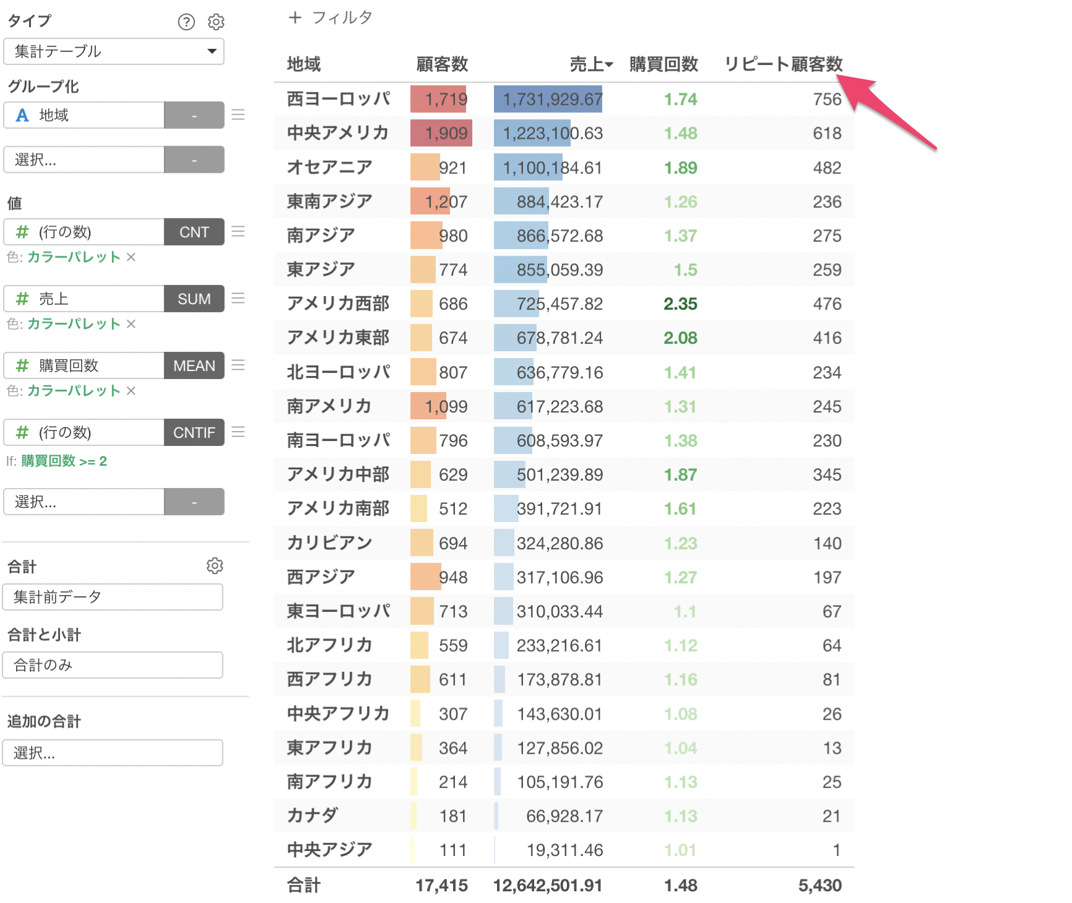Click total customers 17,415
This screenshot has height=903, width=1072.
[x=442, y=886]
